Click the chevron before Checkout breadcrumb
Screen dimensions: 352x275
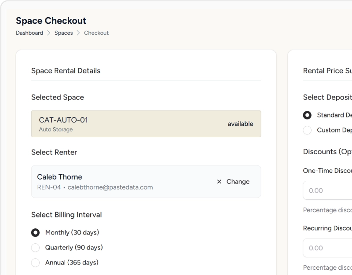[x=78, y=33]
